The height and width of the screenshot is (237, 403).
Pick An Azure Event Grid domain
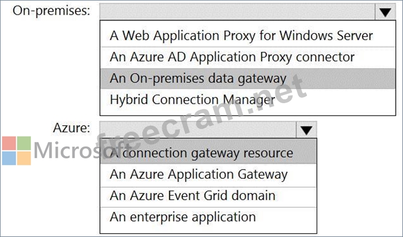pyautogui.click(x=208, y=196)
